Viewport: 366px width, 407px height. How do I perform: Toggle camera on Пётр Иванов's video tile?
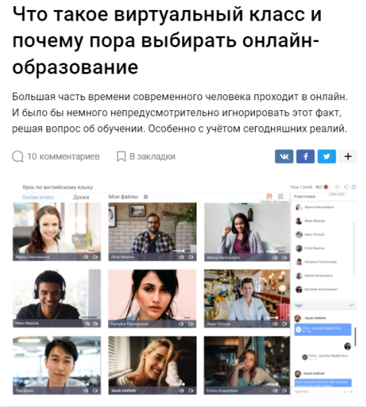point(191,257)
